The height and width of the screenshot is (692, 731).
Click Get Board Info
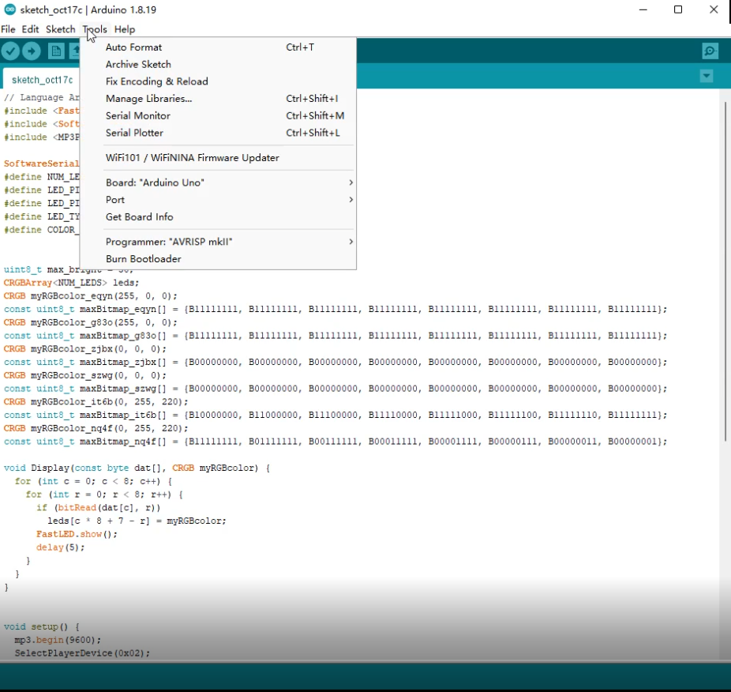pos(140,217)
